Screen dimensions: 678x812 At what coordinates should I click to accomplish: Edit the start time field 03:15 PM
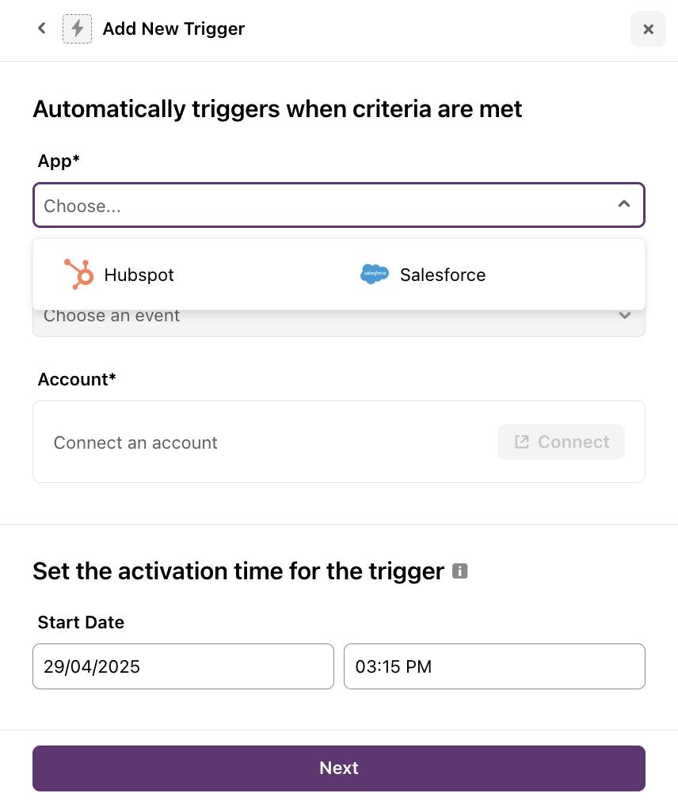[x=494, y=666]
